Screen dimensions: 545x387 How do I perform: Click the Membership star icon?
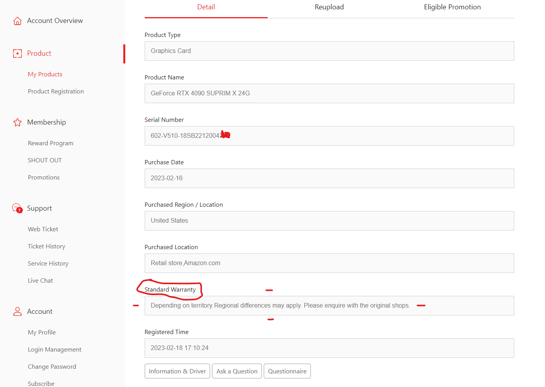pyautogui.click(x=18, y=123)
